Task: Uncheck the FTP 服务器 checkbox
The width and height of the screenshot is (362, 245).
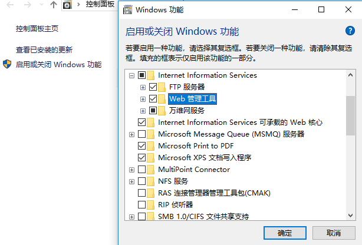Action: pos(153,87)
